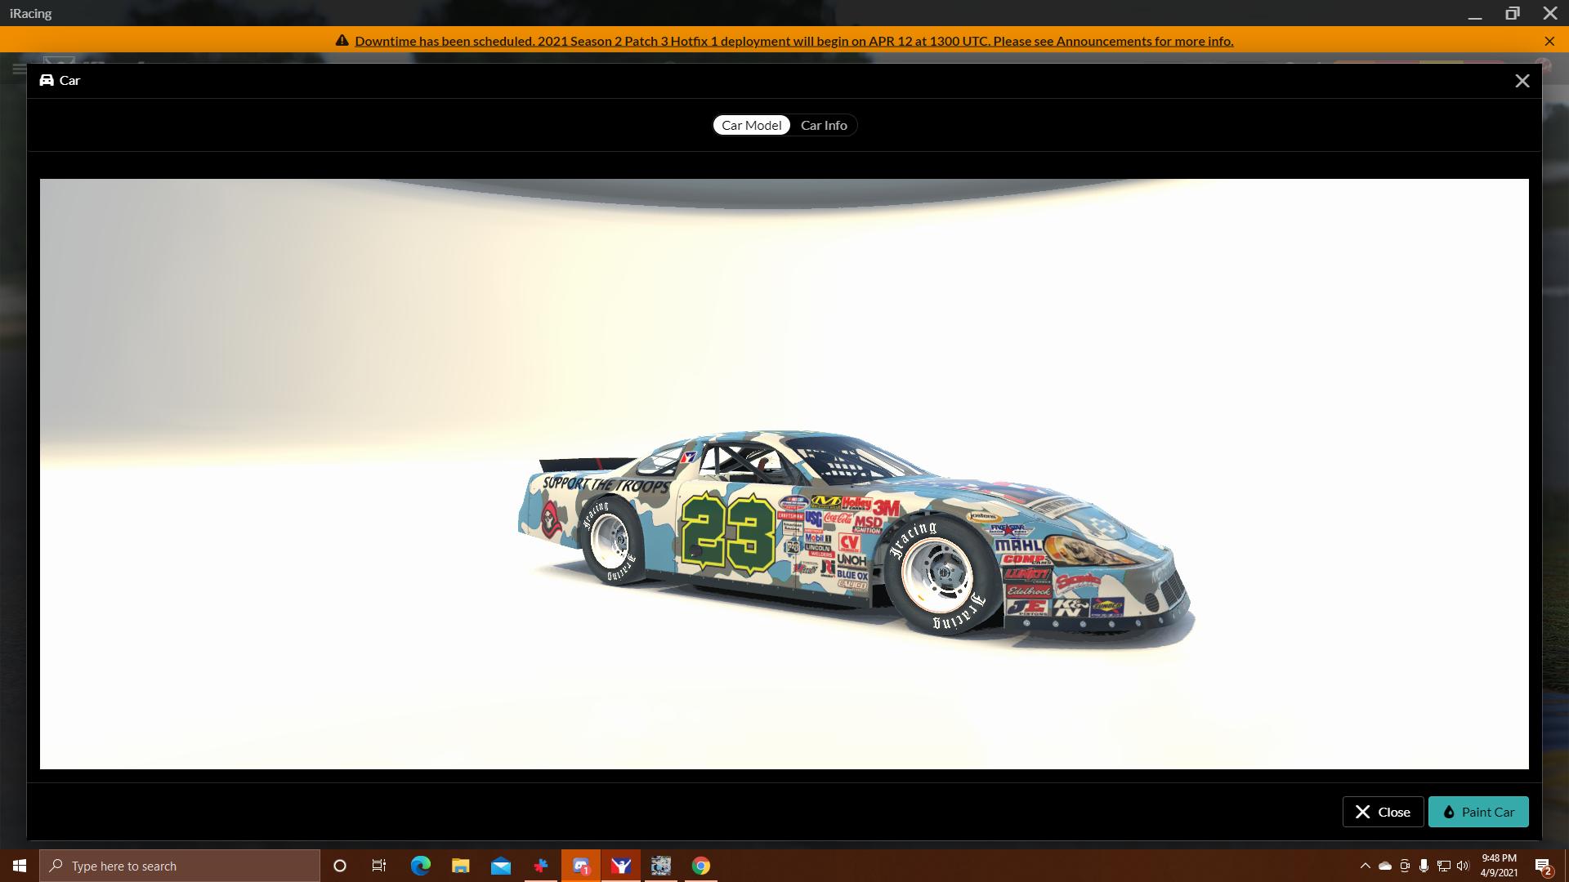Screen dimensions: 1569x882
Task: Open Action Center showing 2 notifications
Action: (1543, 866)
